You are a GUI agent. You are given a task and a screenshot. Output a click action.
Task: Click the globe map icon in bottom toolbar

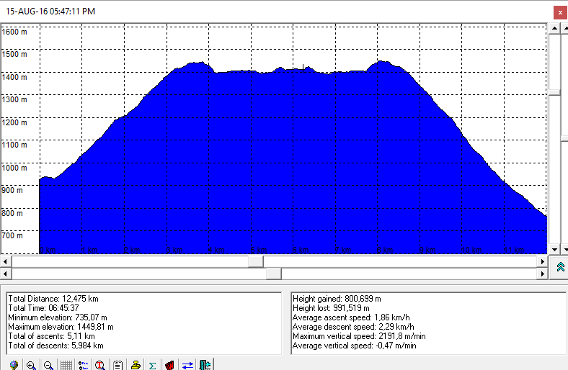(14, 365)
